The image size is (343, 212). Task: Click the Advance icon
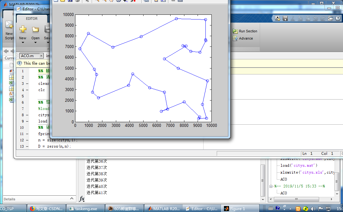click(x=235, y=38)
